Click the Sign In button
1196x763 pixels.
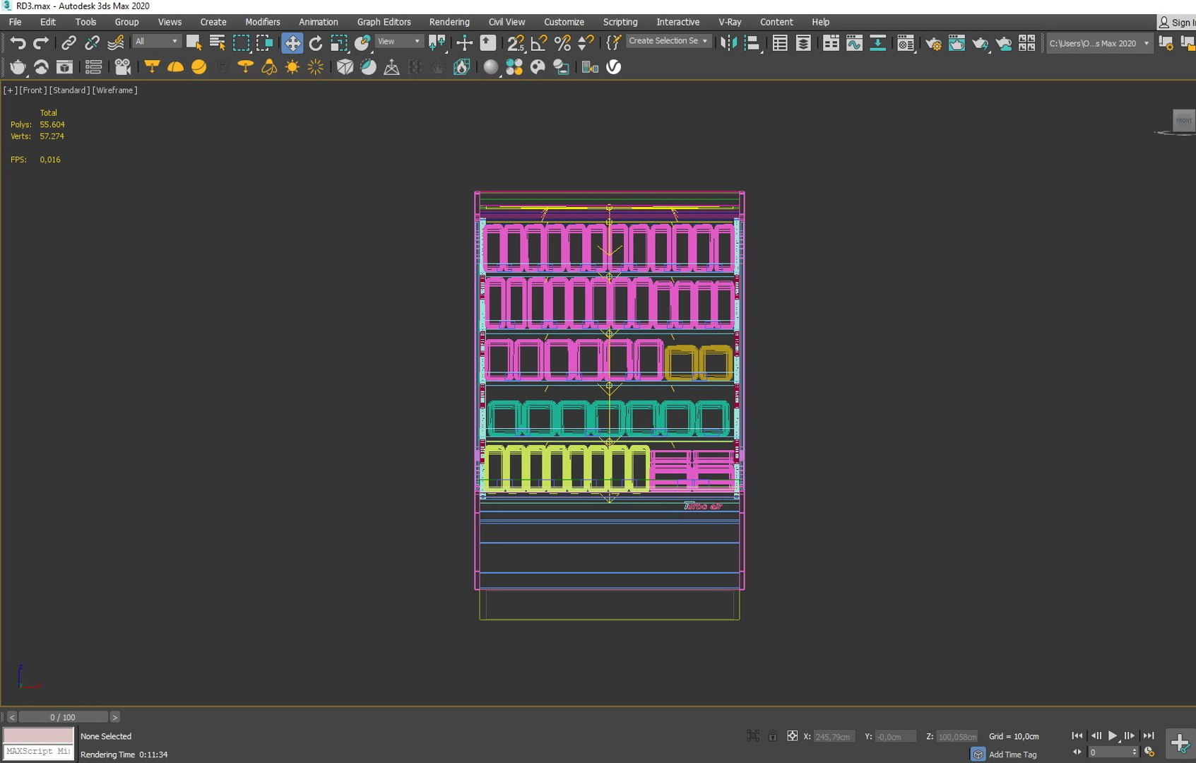(1177, 23)
